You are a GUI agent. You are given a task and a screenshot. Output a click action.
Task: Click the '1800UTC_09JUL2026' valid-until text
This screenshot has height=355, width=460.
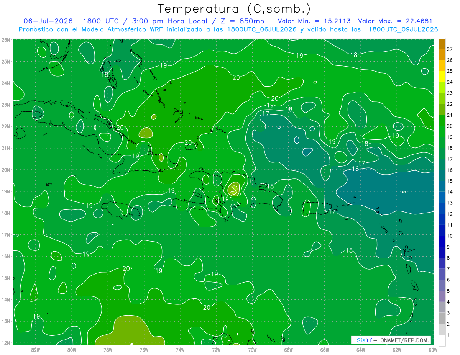tap(403, 29)
